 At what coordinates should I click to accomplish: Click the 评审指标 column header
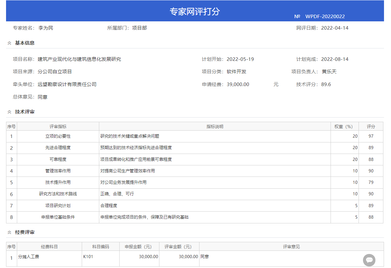[x=58, y=127]
